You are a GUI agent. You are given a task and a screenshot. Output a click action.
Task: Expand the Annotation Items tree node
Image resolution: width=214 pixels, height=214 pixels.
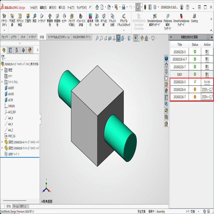(2, 82)
